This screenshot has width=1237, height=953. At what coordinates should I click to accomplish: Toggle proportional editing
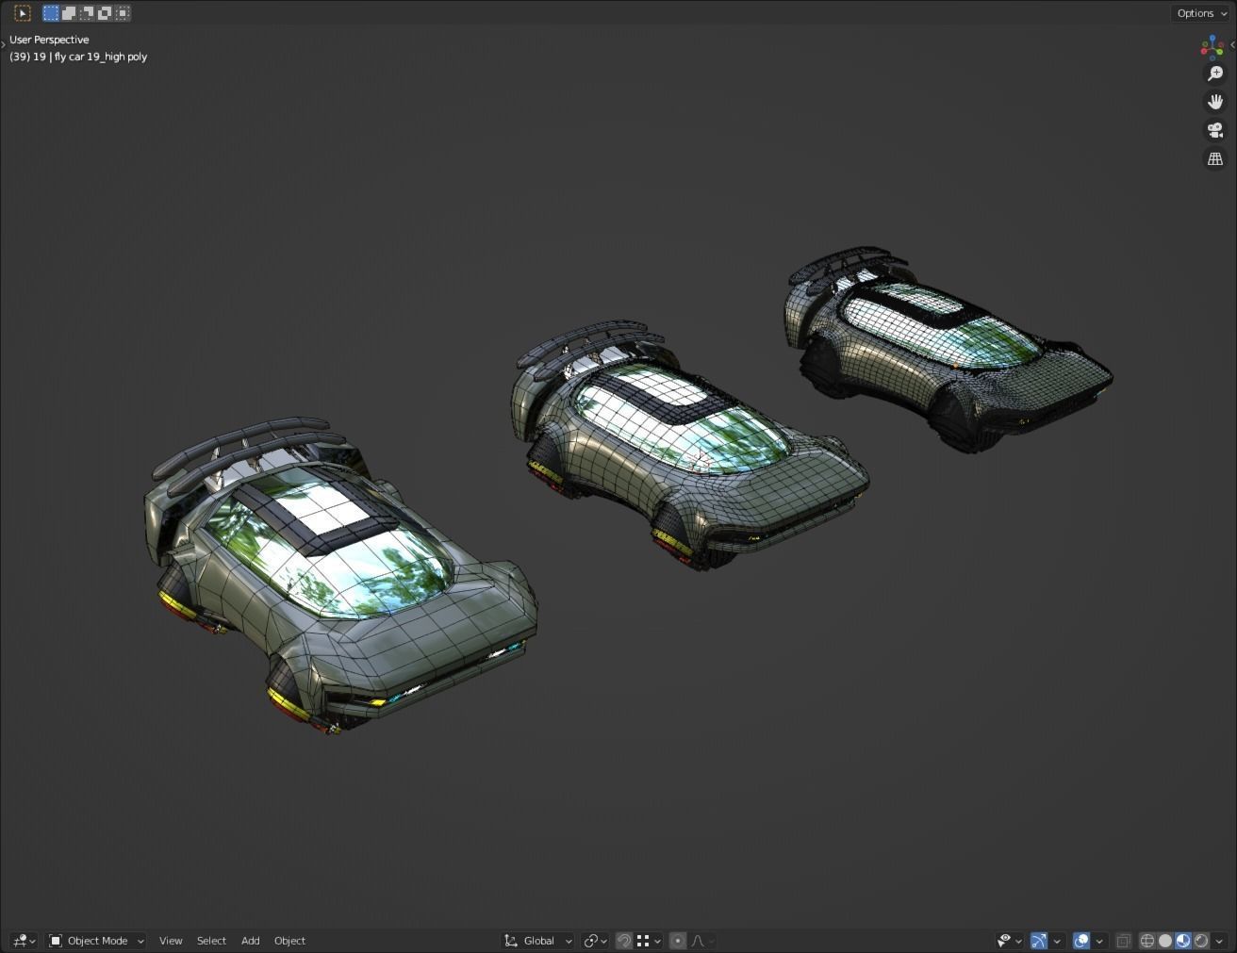[678, 941]
